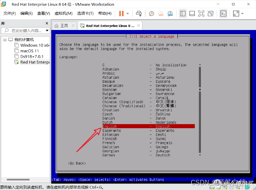Enter full screen mode icon
The height and width of the screenshot is (190, 256).
201,13
